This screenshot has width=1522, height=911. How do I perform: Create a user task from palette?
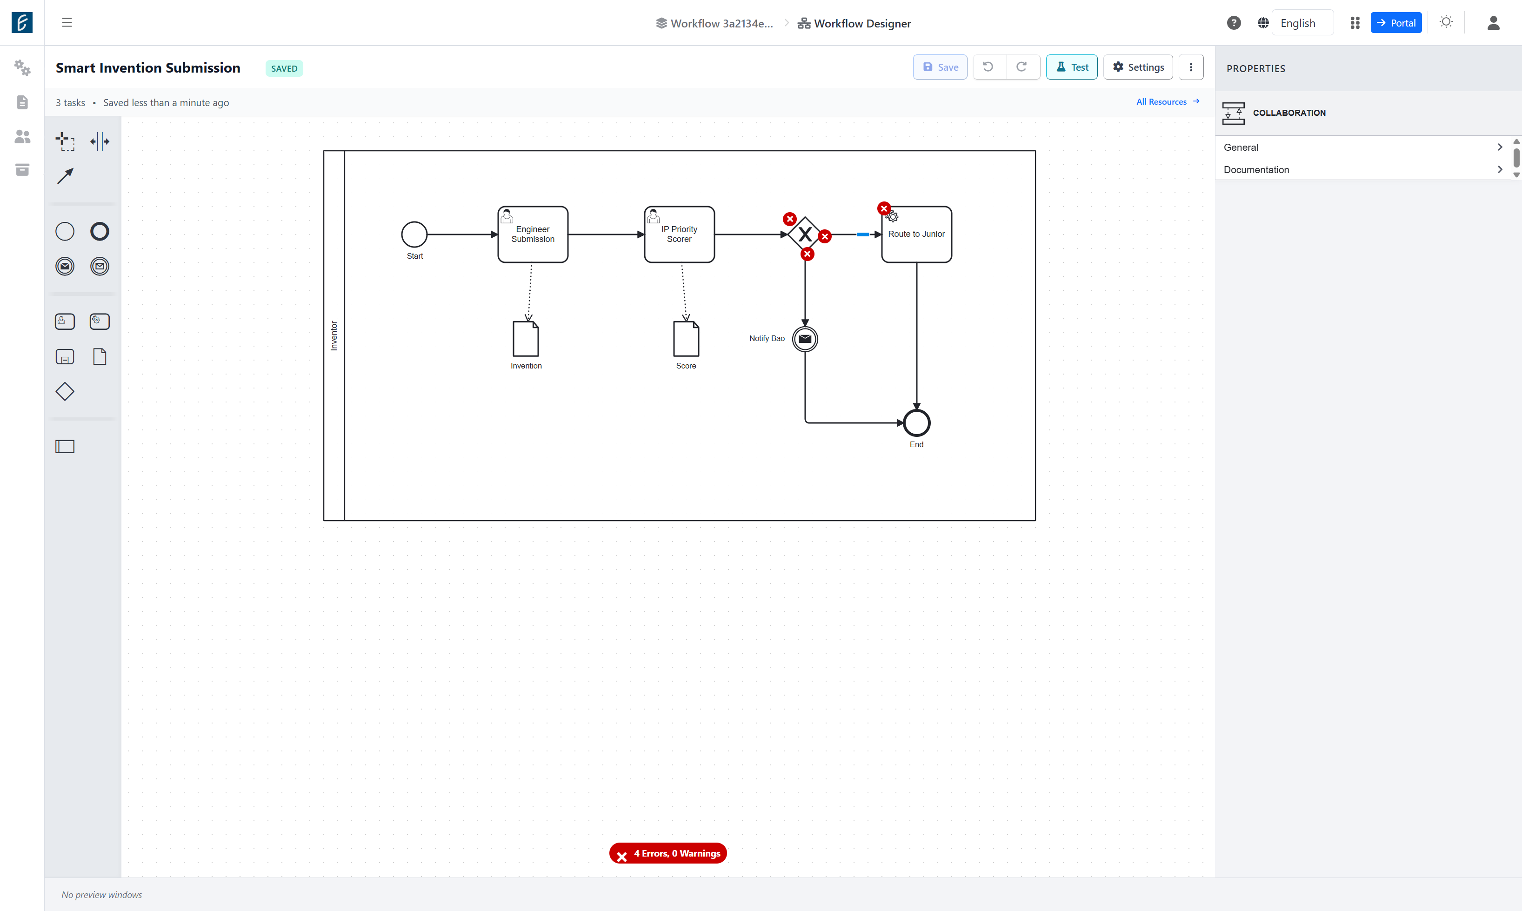65,322
